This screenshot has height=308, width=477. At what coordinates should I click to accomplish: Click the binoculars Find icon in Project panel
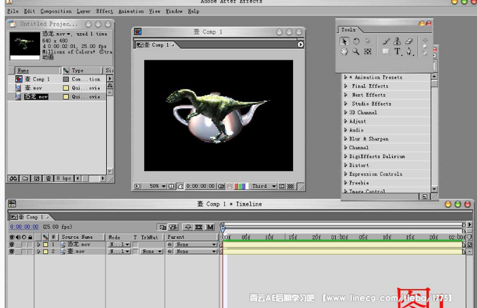pyautogui.click(x=13, y=178)
